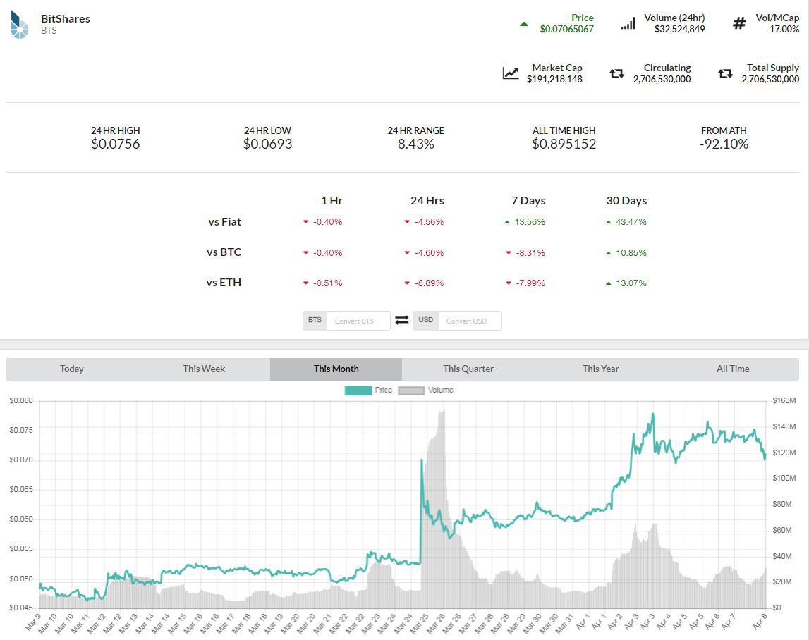The height and width of the screenshot is (640, 809).
Task: Click the Vol/MCap value 17.00%
Action: pos(784,30)
